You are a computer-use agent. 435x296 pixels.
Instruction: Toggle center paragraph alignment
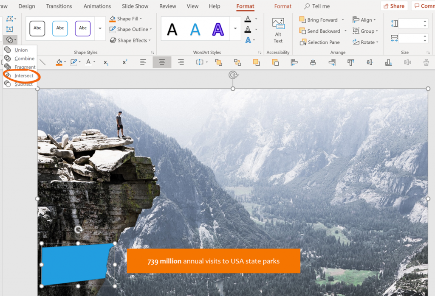pyautogui.click(x=162, y=62)
